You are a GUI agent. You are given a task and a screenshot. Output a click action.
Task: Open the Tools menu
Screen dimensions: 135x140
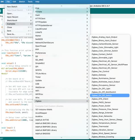click(30, 2)
